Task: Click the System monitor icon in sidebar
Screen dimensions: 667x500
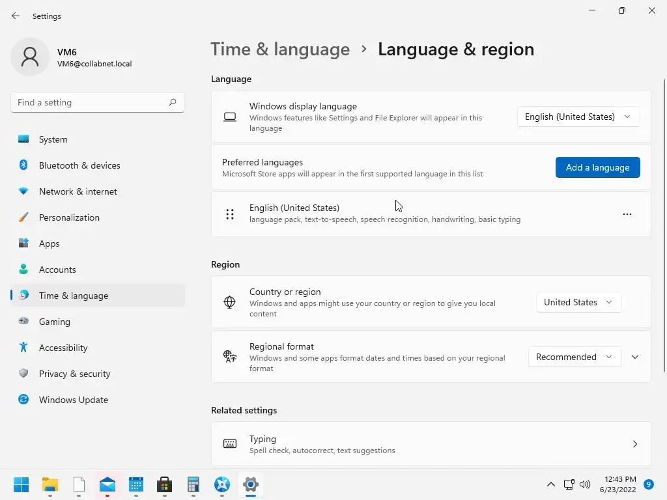Action: pos(23,139)
